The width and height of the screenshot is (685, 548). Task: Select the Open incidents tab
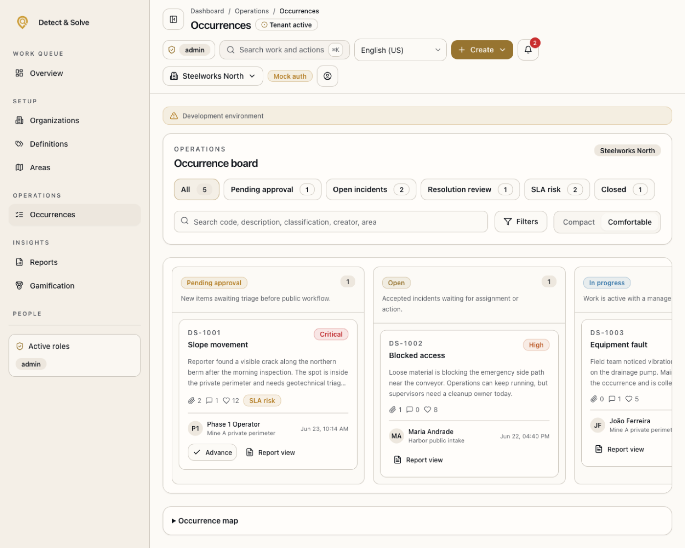[x=371, y=189]
